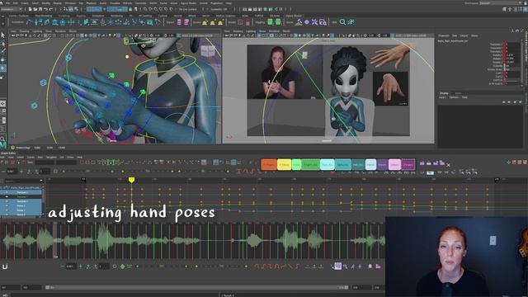528x297 pixels.
Task: Select the Scale tool in toolbox
Action: pyautogui.click(x=2, y=77)
